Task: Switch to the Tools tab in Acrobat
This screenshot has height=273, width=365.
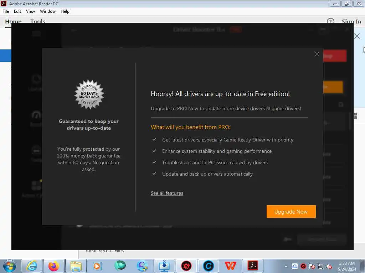Action: pos(38,21)
